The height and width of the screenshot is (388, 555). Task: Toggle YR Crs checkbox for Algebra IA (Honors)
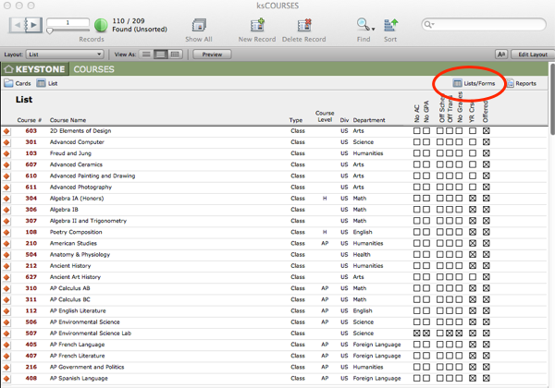(x=473, y=198)
